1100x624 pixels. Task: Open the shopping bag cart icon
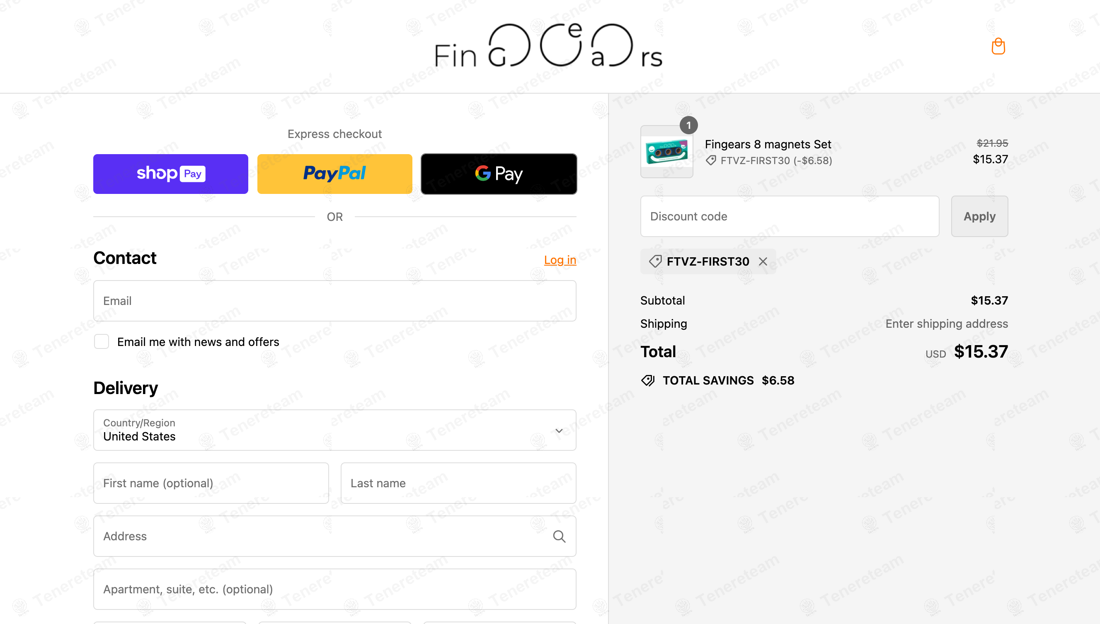click(x=998, y=46)
